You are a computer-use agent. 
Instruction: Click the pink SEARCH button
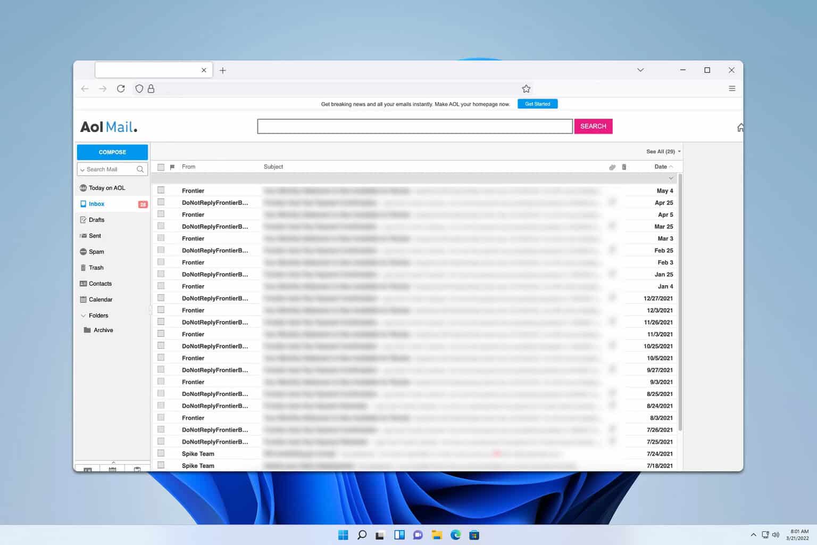pos(593,126)
